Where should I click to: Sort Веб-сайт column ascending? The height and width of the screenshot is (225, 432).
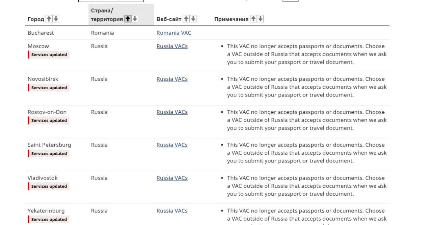(187, 19)
